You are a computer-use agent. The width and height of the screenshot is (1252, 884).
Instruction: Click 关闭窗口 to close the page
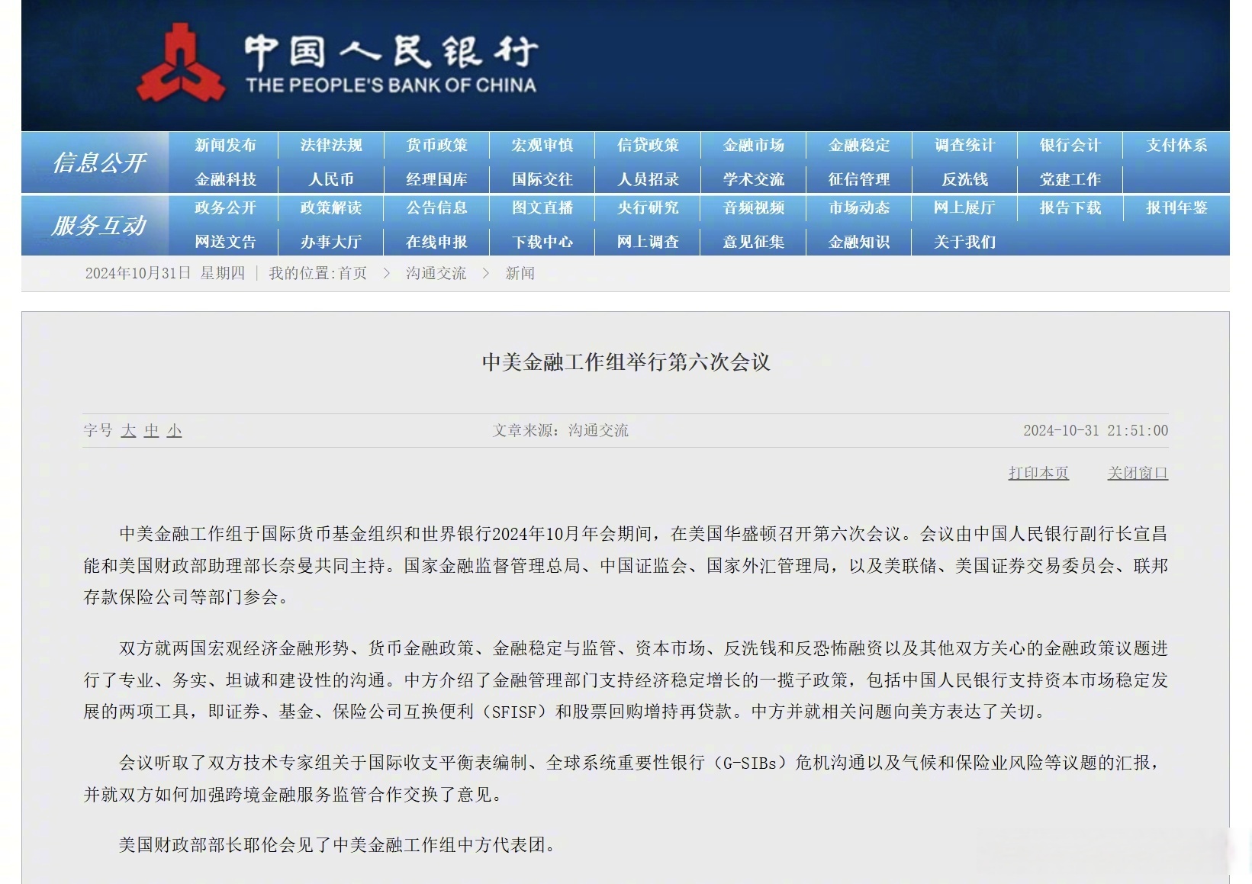point(1136,472)
